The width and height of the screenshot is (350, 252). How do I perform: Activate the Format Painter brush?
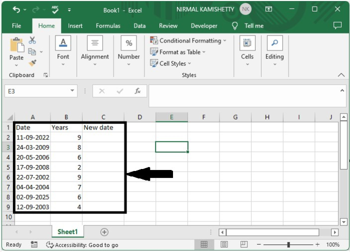point(32,63)
